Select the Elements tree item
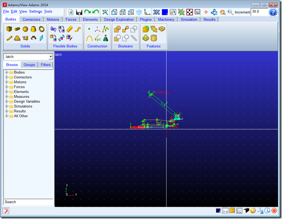Screen dimensions: 282x219 tap(21, 92)
